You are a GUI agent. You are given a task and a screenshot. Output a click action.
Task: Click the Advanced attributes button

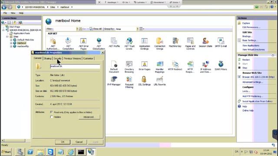(x=89, y=117)
